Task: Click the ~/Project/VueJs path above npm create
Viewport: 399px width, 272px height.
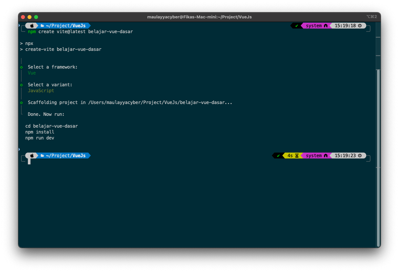Action: coord(66,26)
